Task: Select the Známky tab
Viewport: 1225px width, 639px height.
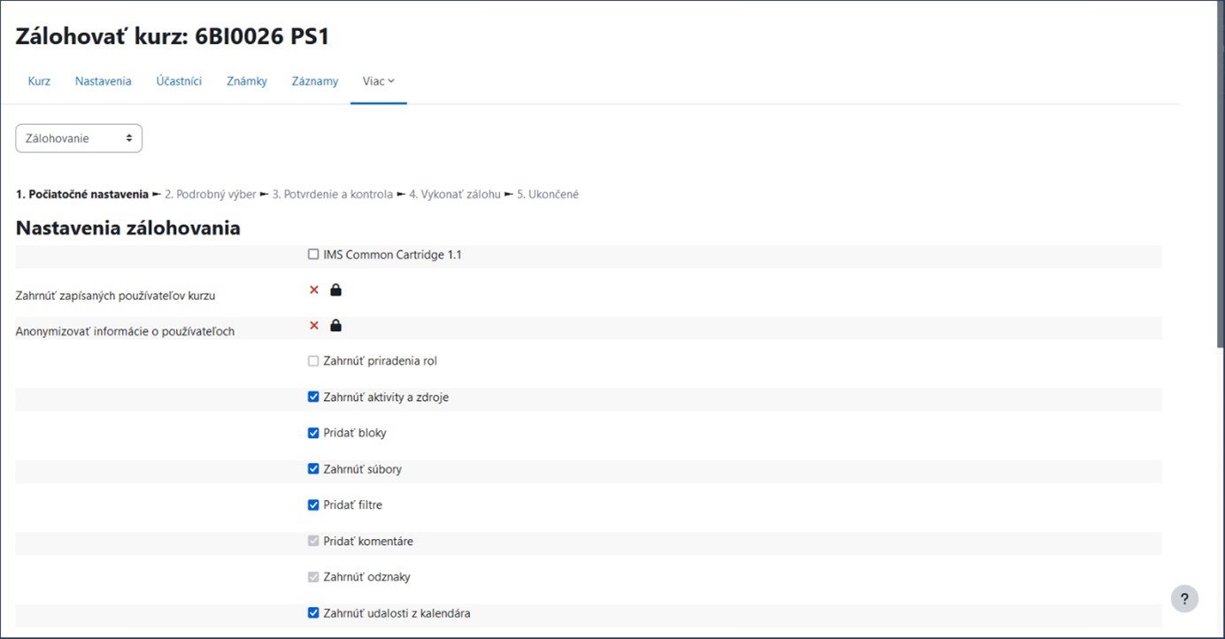Action: pyautogui.click(x=246, y=81)
